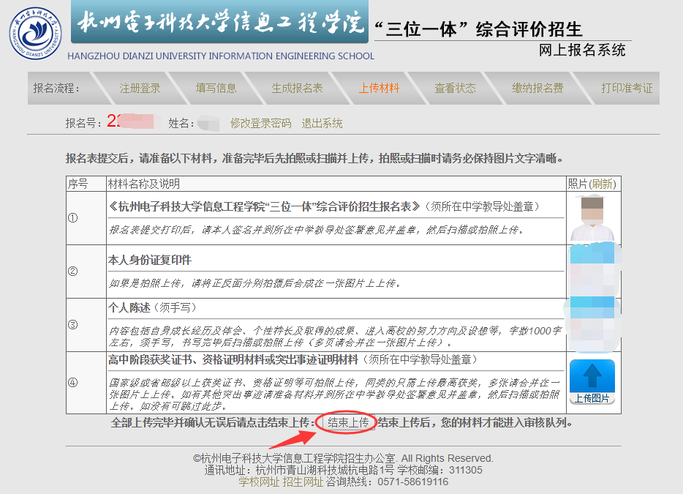Switch to the 上传材料 step
Viewport: 683px width, 494px height.
tap(379, 88)
